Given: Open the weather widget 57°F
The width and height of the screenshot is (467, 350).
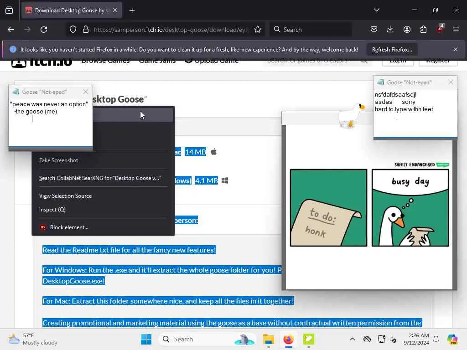Looking at the screenshot, I should coord(33,339).
